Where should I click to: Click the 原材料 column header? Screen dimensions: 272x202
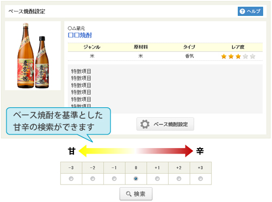tap(141, 47)
